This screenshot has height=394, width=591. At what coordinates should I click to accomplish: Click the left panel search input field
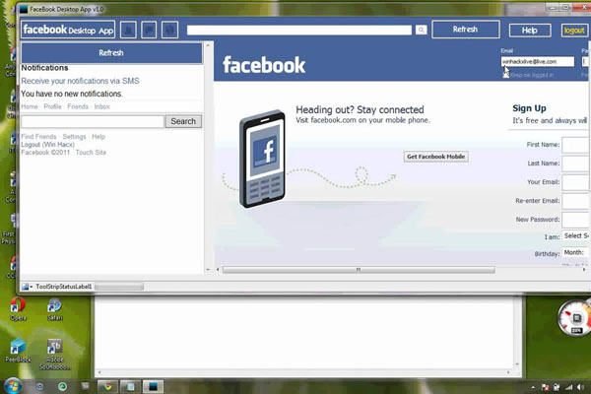[x=93, y=121]
